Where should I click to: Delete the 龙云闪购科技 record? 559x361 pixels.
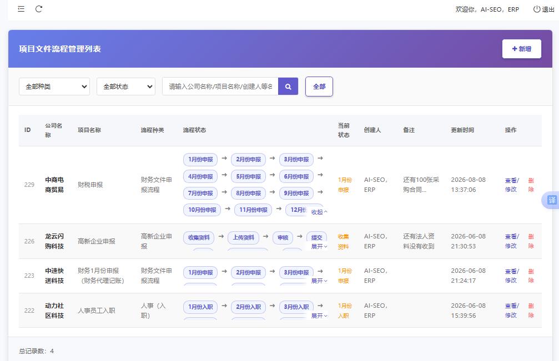[531, 241]
